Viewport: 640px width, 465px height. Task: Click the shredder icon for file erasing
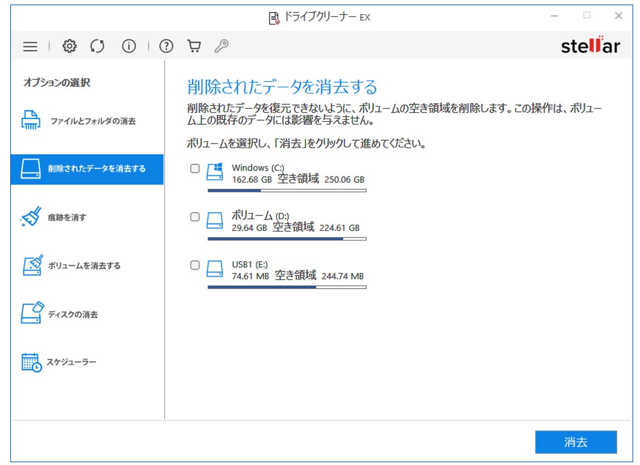[x=31, y=120]
